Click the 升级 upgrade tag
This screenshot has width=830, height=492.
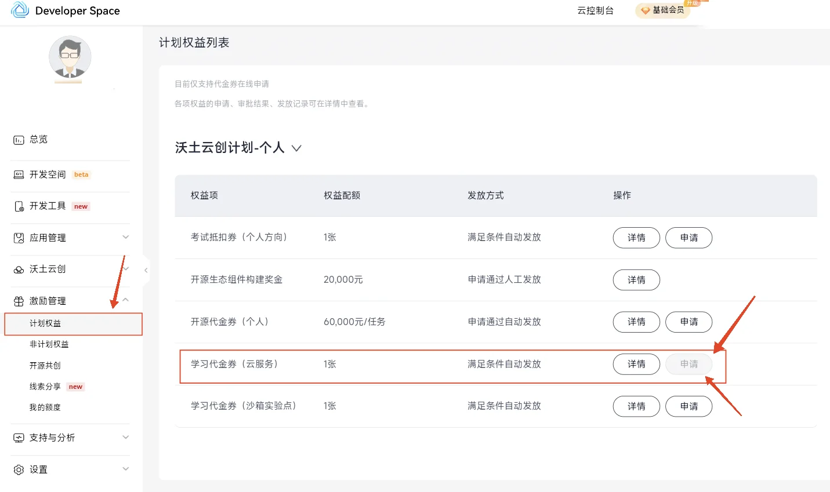point(693,3)
